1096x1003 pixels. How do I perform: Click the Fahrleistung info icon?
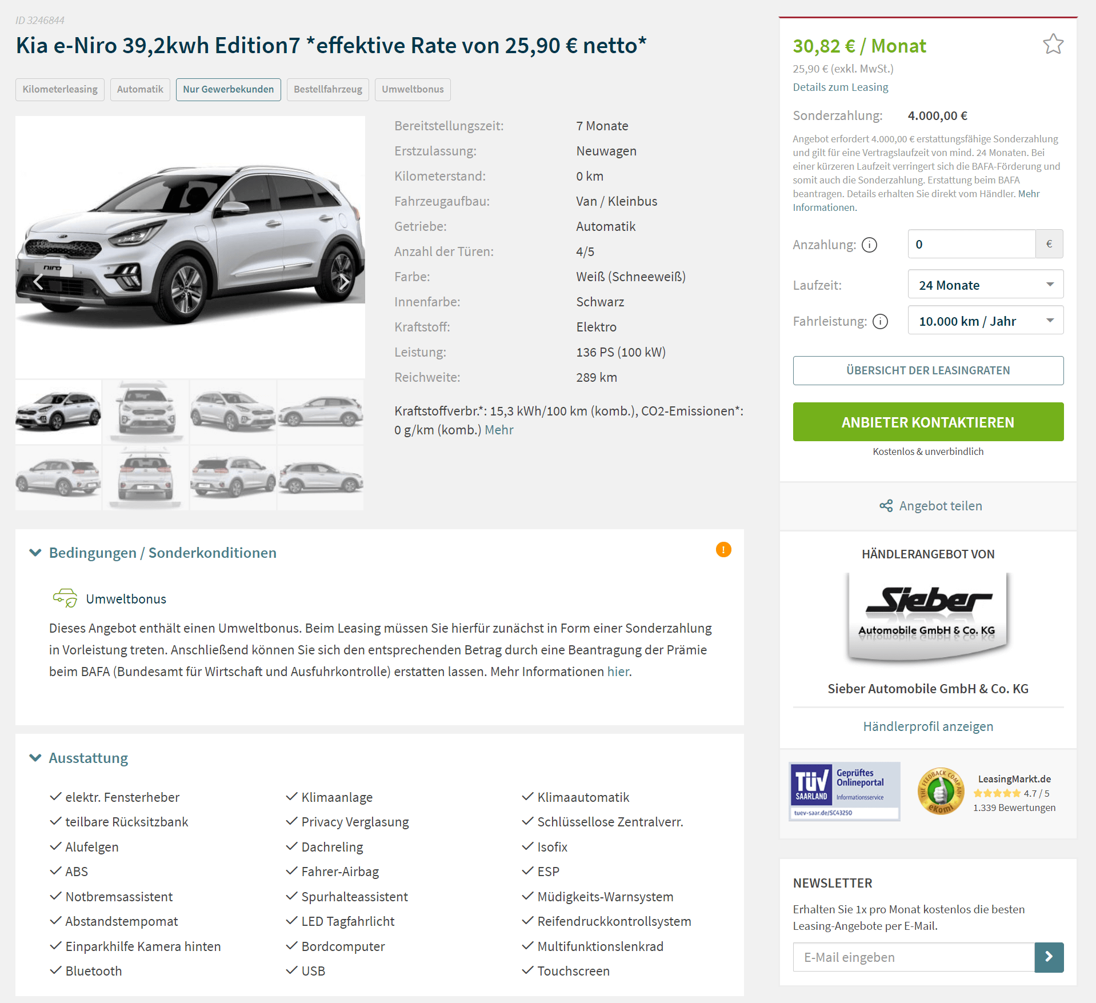(881, 321)
